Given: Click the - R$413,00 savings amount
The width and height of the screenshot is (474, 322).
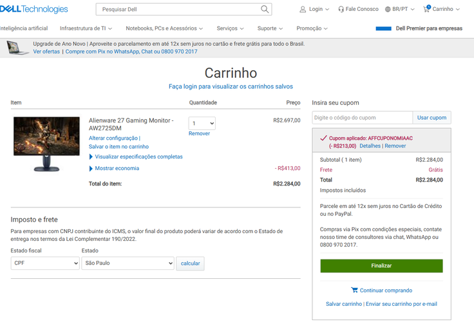Looking at the screenshot, I should click(287, 169).
